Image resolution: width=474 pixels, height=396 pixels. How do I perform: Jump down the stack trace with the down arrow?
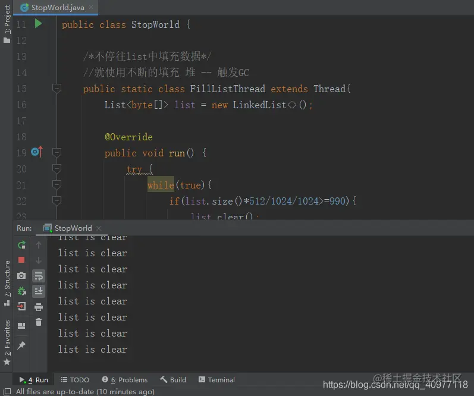pyautogui.click(x=39, y=260)
